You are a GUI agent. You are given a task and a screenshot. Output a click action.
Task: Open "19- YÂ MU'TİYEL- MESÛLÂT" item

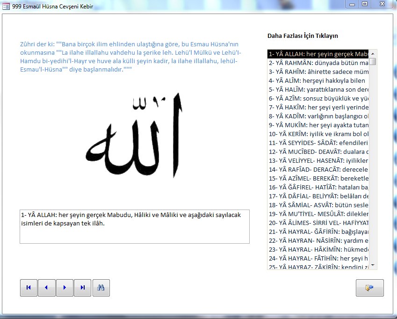click(318, 214)
